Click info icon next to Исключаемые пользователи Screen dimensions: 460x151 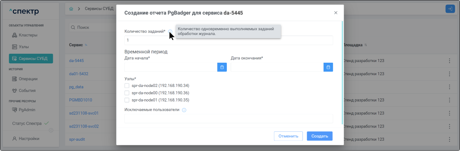pyautogui.click(x=184, y=110)
